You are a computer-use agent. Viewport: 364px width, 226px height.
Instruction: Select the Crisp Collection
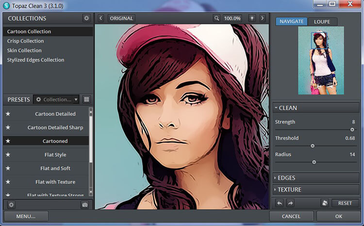[25, 41]
